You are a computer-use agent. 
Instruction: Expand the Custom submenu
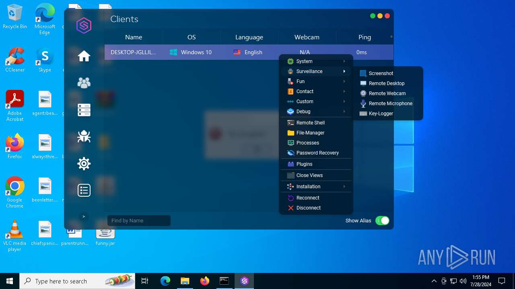click(x=316, y=102)
